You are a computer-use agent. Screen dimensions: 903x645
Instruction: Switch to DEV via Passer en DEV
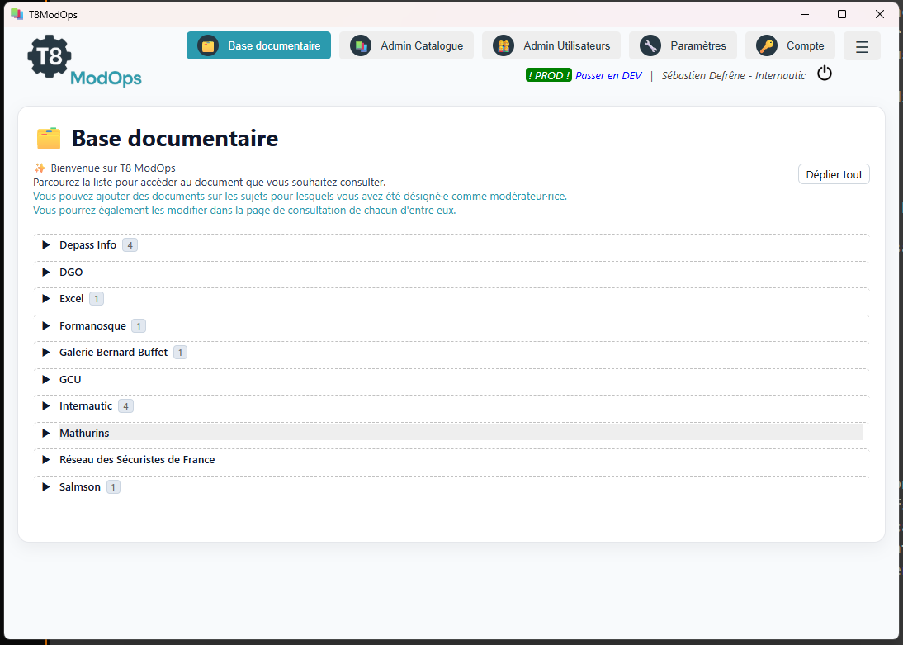(608, 75)
